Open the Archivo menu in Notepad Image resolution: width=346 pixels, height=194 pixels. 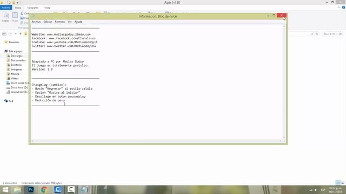36,22
